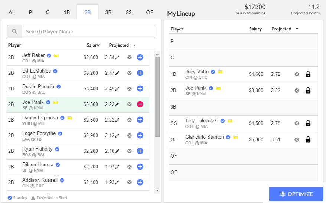Open the 1B tab

(67, 12)
